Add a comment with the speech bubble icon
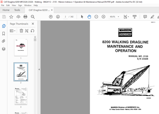 point(145,17)
